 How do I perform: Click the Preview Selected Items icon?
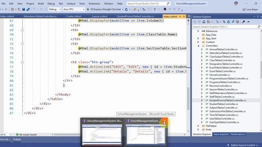(248, 22)
